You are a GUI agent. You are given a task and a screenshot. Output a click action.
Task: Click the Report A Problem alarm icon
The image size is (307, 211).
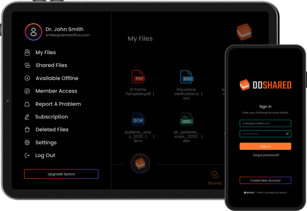coord(27,104)
